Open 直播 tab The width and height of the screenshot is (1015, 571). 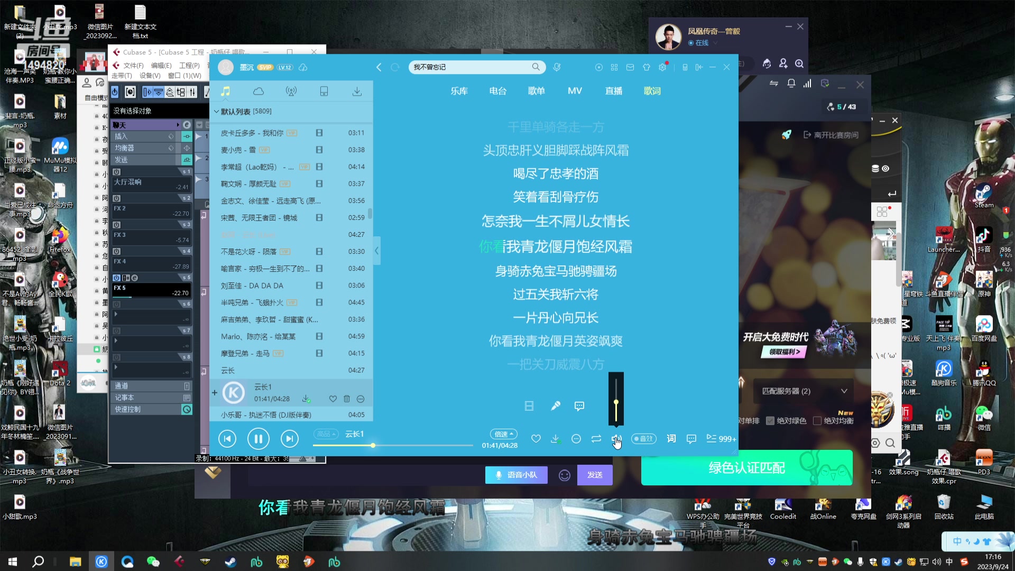pyautogui.click(x=613, y=91)
